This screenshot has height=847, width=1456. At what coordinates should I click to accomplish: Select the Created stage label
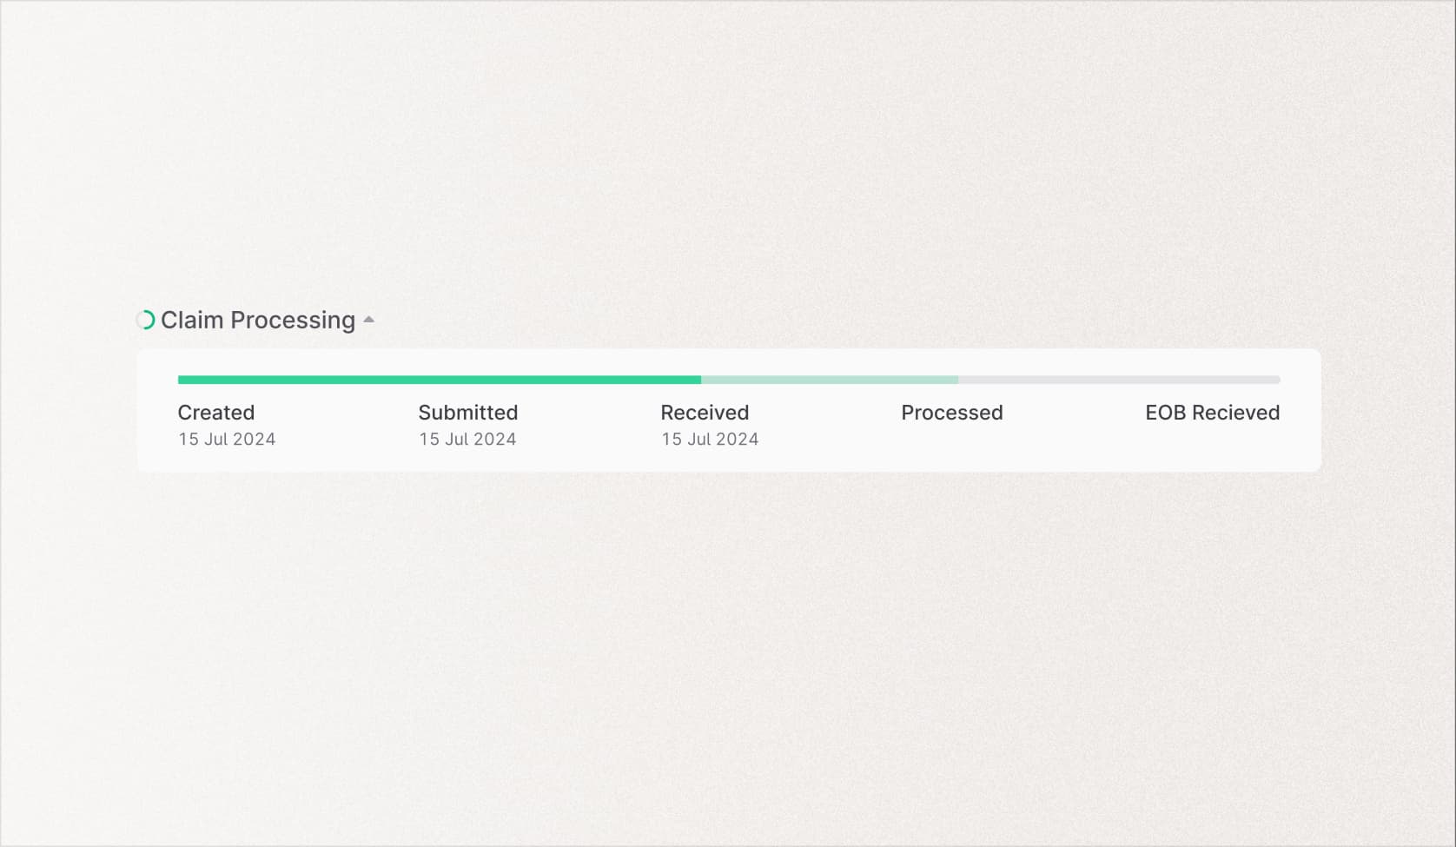pos(215,413)
